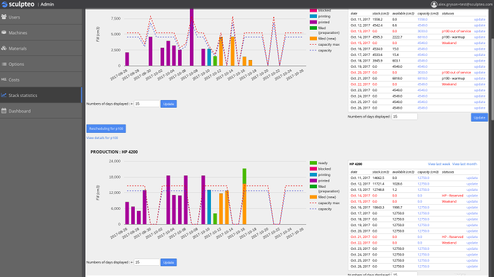Click HP - Reserved status for Oct. 21

coord(452,237)
